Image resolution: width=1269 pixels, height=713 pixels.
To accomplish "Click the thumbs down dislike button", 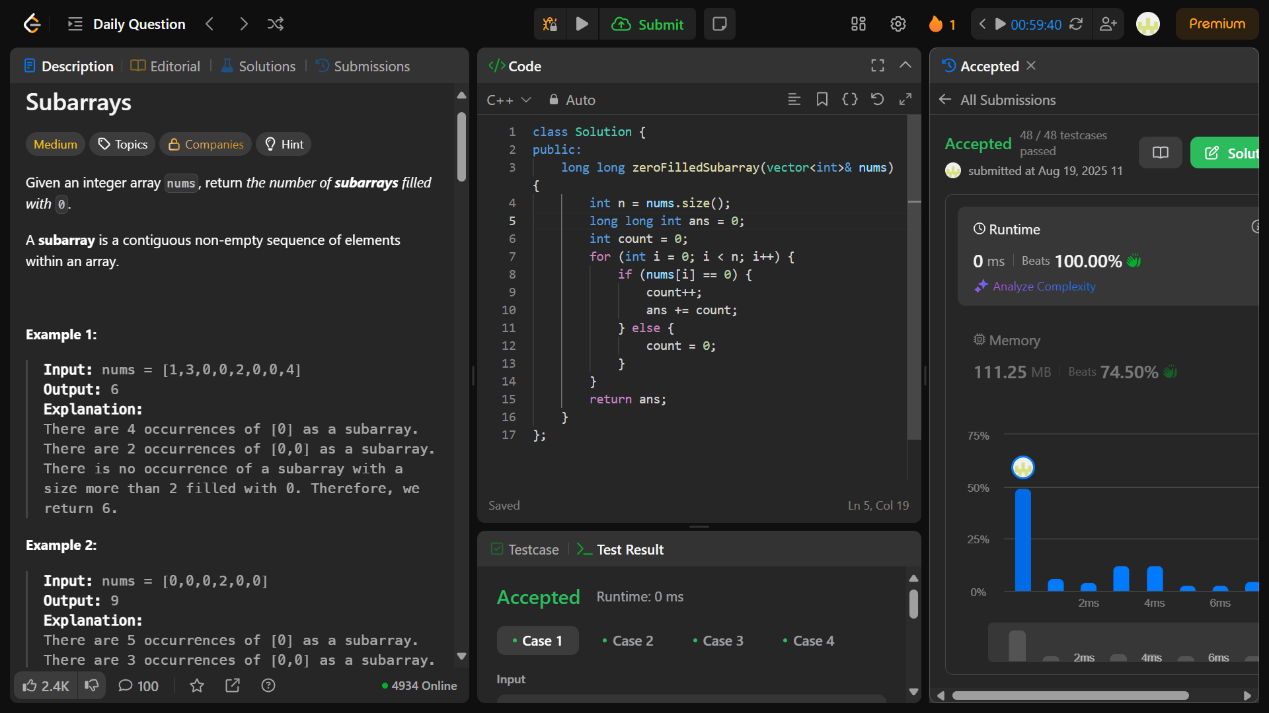I will click(92, 685).
